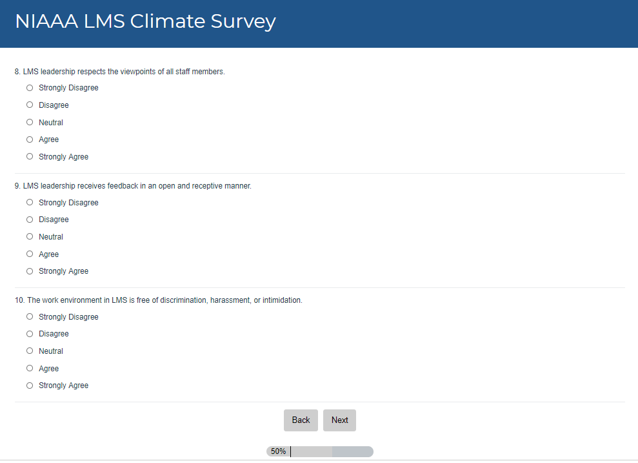638x463 pixels.
Task: Select Strongly Agree for question 8
Action: (30, 156)
